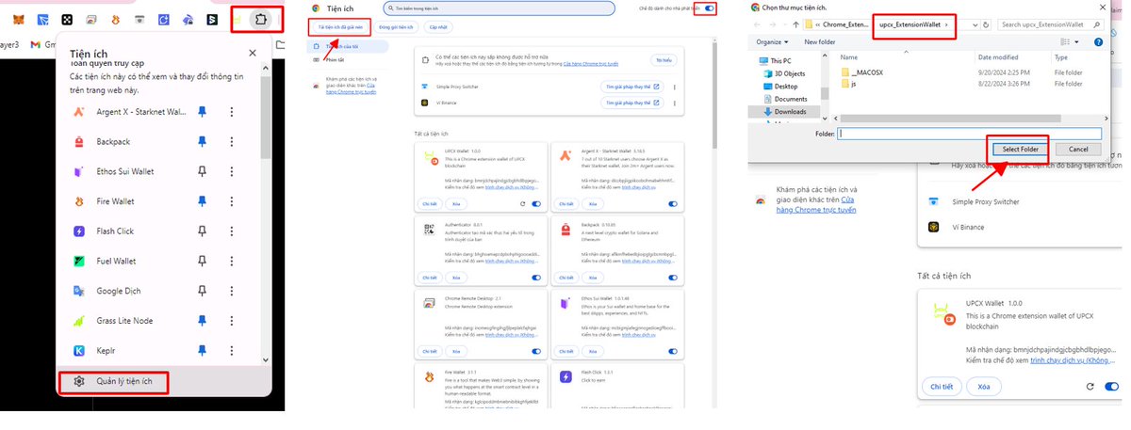Click the Chrome Remote Desktop icon
Viewport: 1131px width, 430px height.
tap(430, 304)
